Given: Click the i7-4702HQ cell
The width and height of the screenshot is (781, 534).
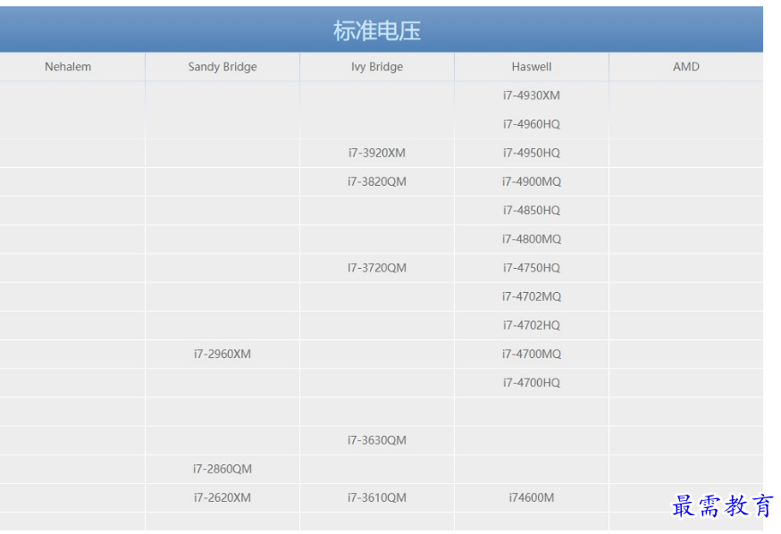Looking at the screenshot, I should coord(532,325).
